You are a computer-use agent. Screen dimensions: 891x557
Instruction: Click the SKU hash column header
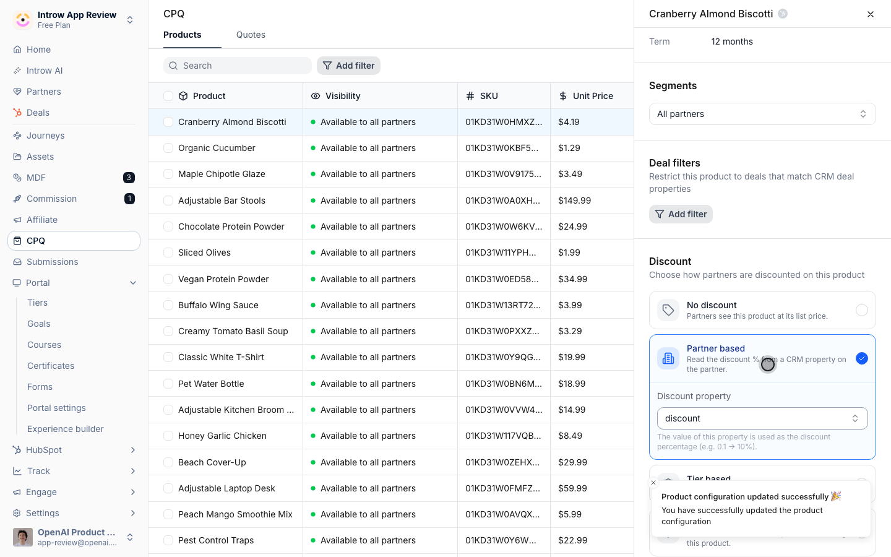(x=482, y=96)
